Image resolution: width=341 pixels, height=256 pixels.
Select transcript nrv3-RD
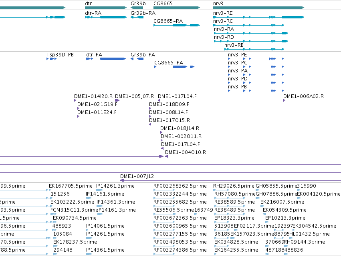click(224, 37)
